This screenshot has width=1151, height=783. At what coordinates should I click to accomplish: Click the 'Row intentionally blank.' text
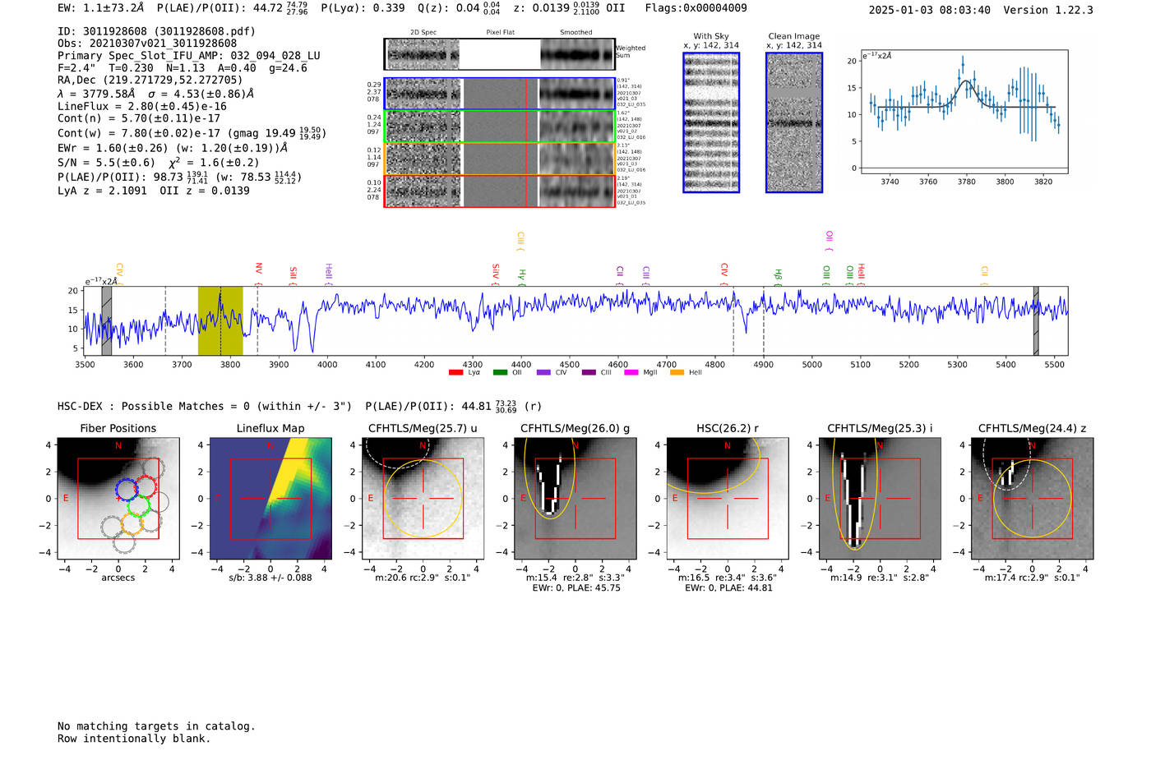(134, 739)
